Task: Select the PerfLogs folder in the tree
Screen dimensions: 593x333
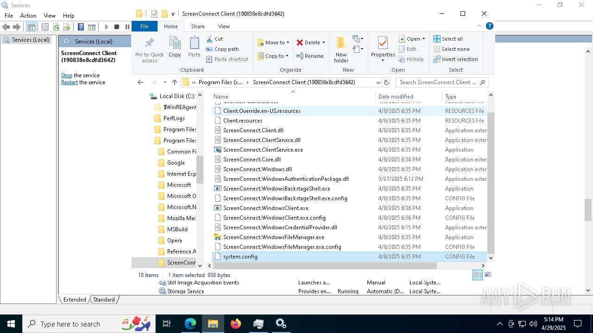Action: tap(169, 118)
